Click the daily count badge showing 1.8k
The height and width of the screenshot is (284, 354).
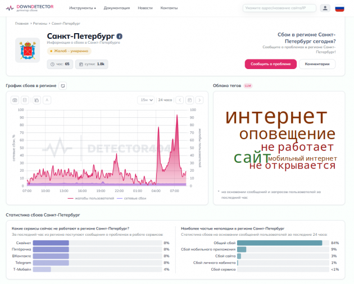[92, 64]
